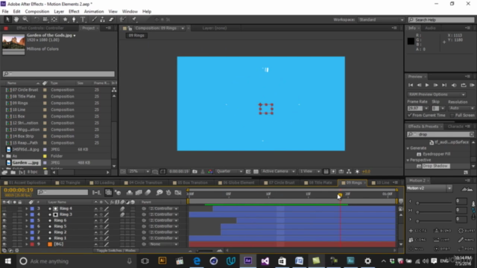
Task: Toggle motion blur switch for Ring 4
Action: click(x=122, y=208)
